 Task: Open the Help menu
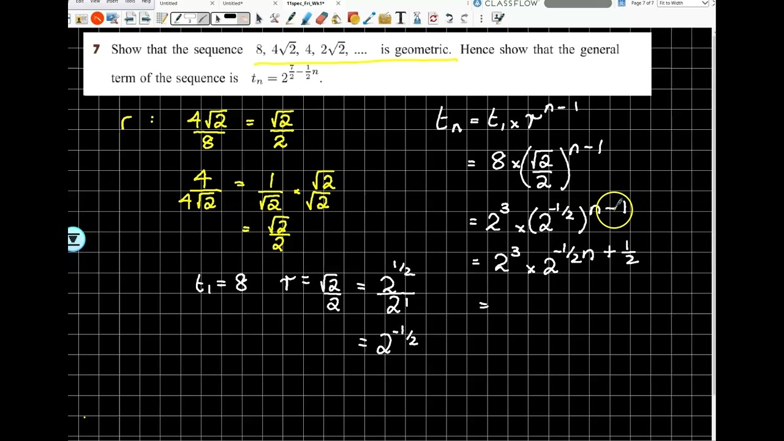(146, 2)
